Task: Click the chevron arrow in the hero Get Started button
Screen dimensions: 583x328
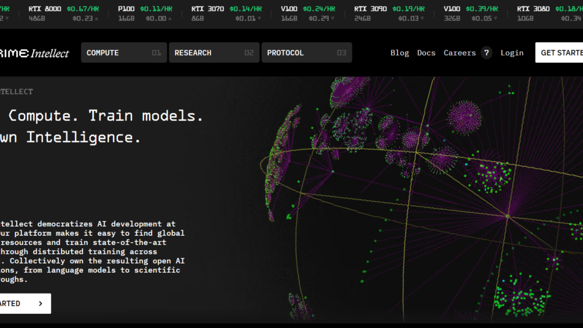Action: point(41,303)
